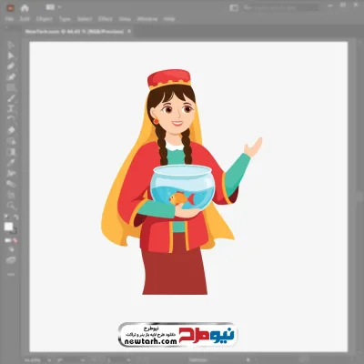Select the Rectangle tool

[11, 88]
